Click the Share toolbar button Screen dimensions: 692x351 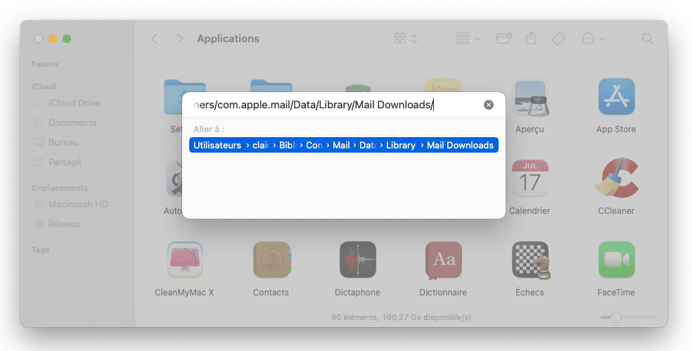[531, 39]
